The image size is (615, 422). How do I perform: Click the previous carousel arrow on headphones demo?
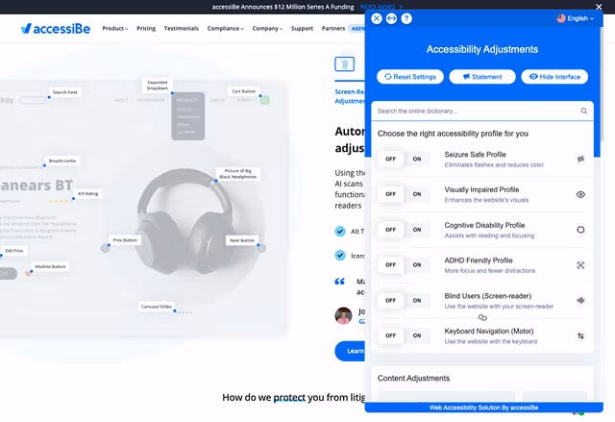pos(105,248)
